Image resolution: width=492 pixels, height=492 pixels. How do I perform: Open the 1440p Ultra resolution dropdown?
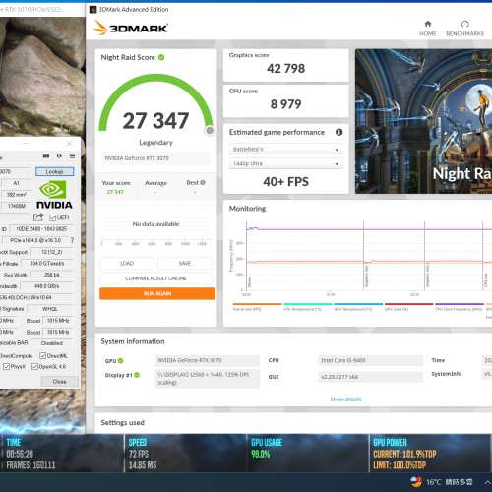pyautogui.click(x=285, y=163)
